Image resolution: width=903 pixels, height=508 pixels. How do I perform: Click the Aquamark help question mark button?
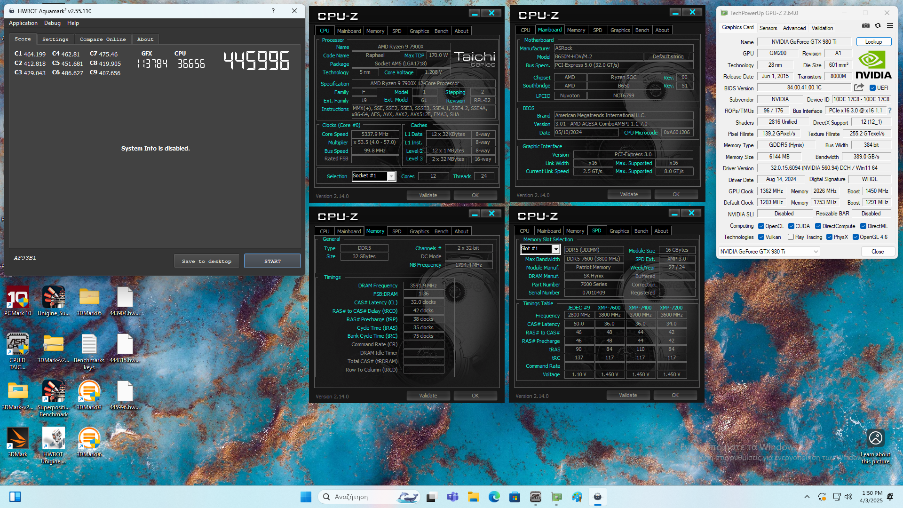(x=273, y=11)
